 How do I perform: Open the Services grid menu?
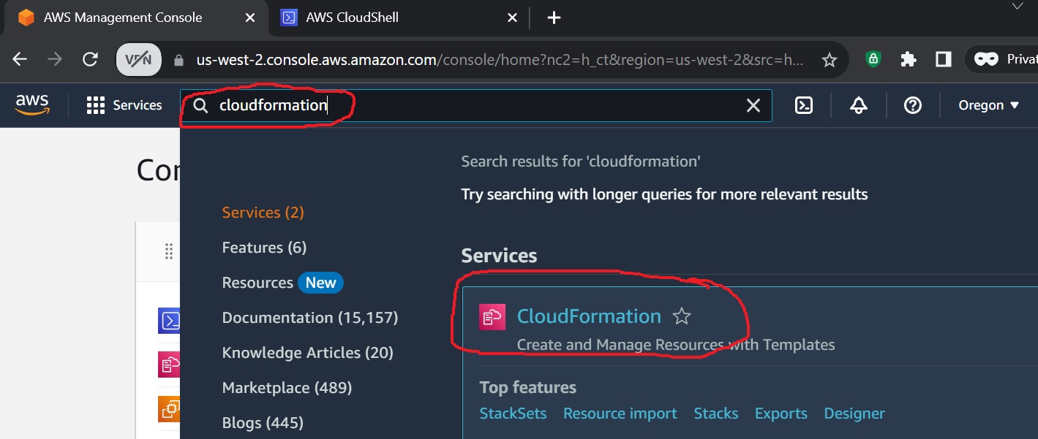(124, 105)
